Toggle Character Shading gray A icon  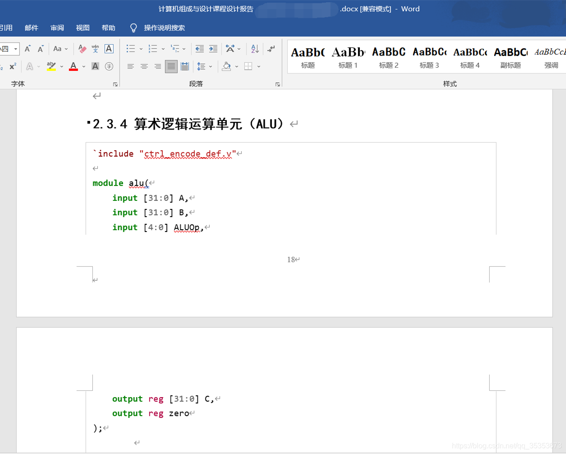[x=95, y=66]
